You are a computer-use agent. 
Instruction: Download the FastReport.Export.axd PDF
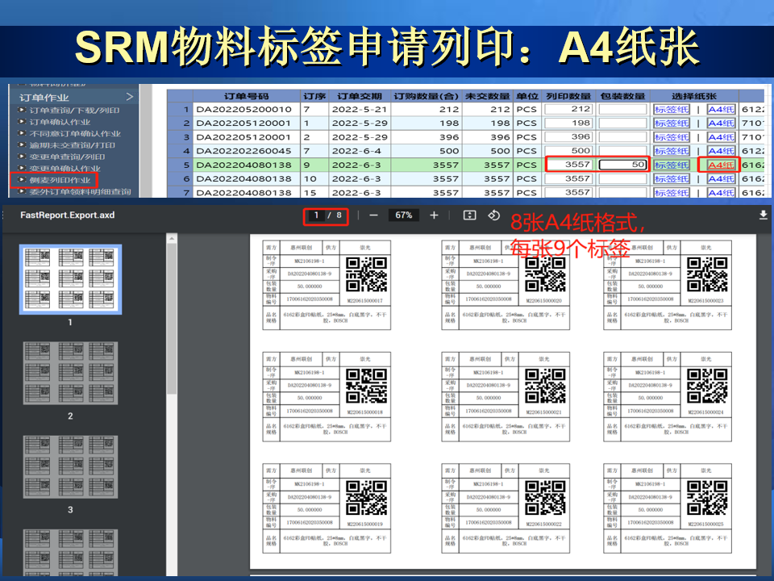pos(764,215)
